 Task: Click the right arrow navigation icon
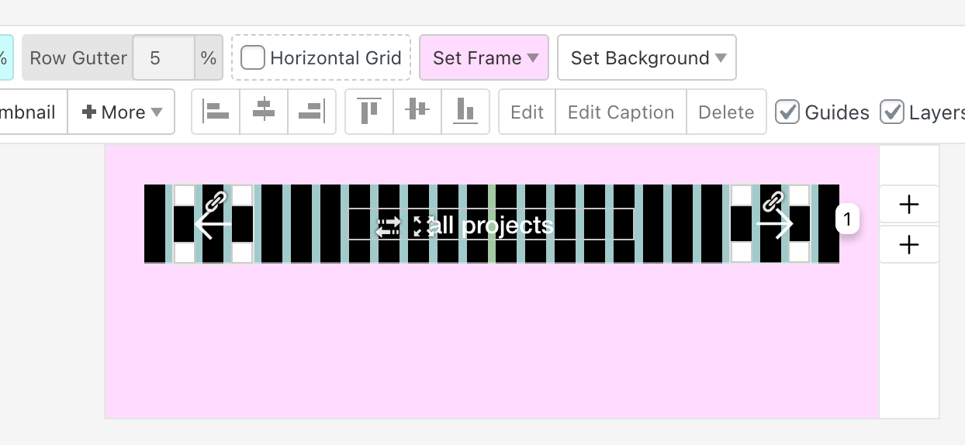tap(774, 225)
